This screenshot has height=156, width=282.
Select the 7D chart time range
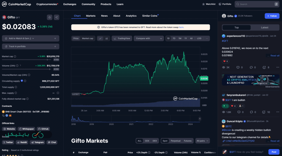click(x=174, y=39)
